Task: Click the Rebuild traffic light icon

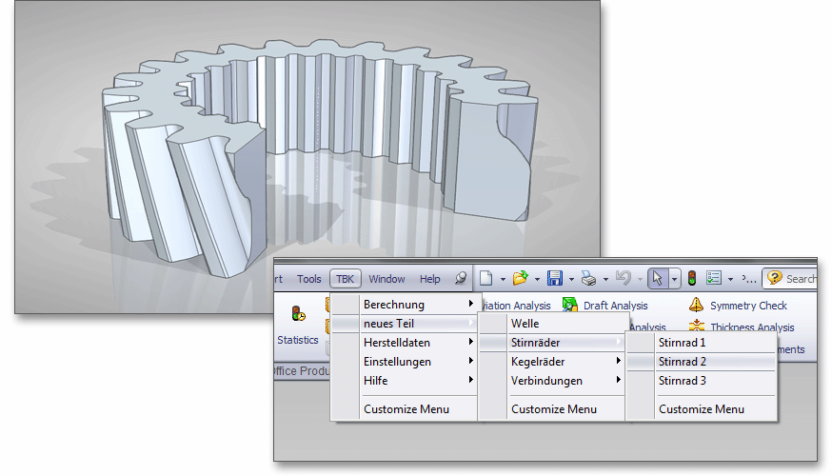Action: coord(692,279)
